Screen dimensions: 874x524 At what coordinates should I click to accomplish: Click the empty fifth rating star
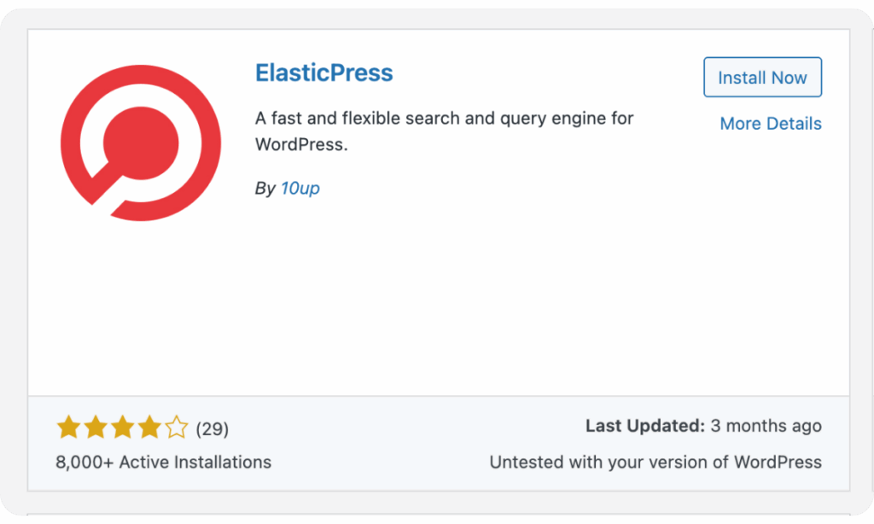point(176,425)
